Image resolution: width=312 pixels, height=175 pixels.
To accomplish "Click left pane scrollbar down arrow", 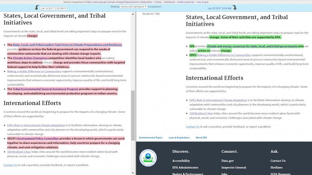I will [133, 173].
